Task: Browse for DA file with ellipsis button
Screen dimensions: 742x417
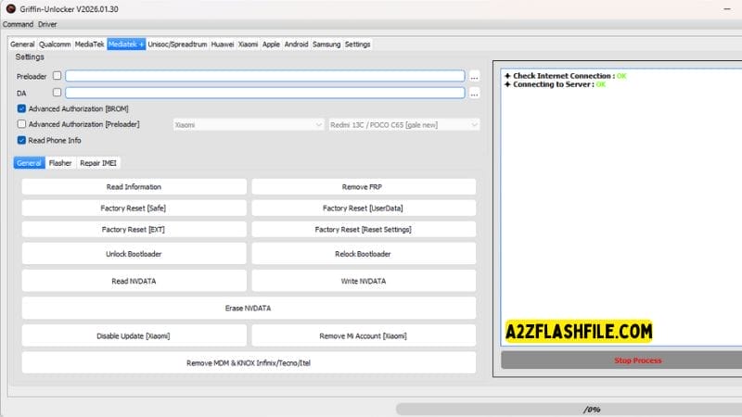Action: (474, 94)
